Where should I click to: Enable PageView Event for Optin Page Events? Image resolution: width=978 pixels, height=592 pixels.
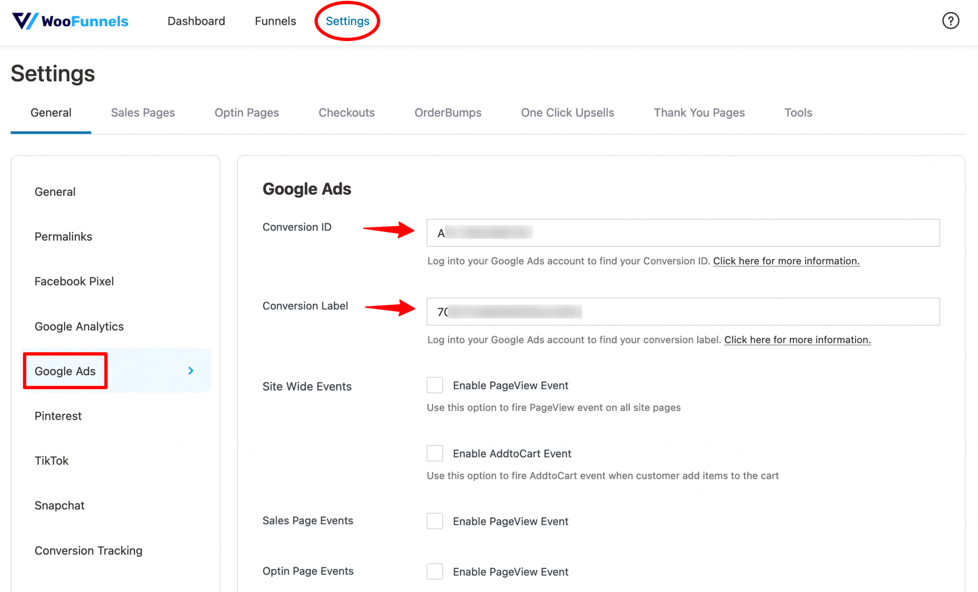pos(435,571)
